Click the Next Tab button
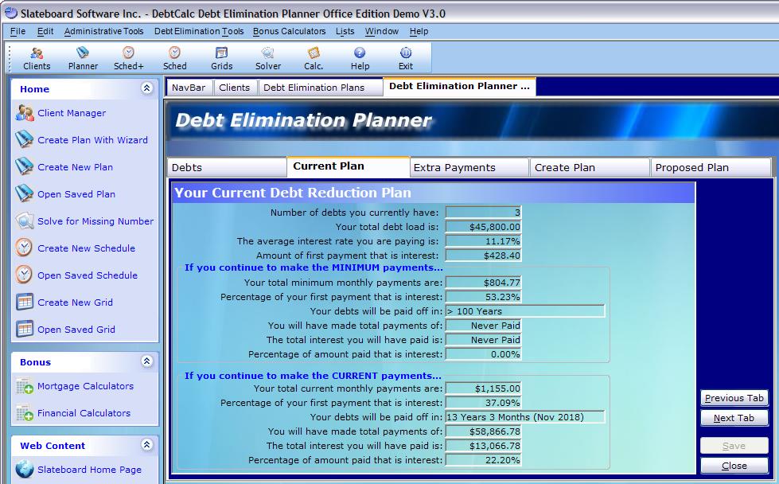The image size is (779, 484). (734, 418)
